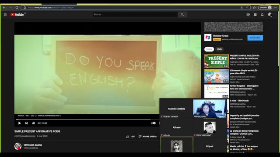Screen dimensions: 280x157
Task: Click the search magnifier button
Action: click(182, 14)
